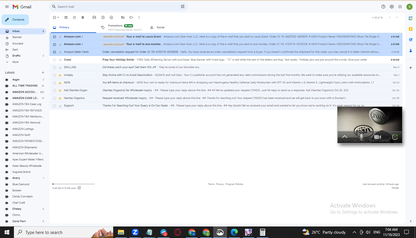Open Google Calendar in the side panel
This screenshot has width=416, height=238.
[411, 18]
